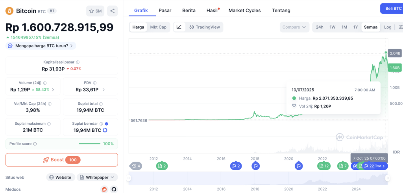Click the Boost 100 button
Image resolution: width=403 pixels, height=193 pixels.
[x=62, y=160]
